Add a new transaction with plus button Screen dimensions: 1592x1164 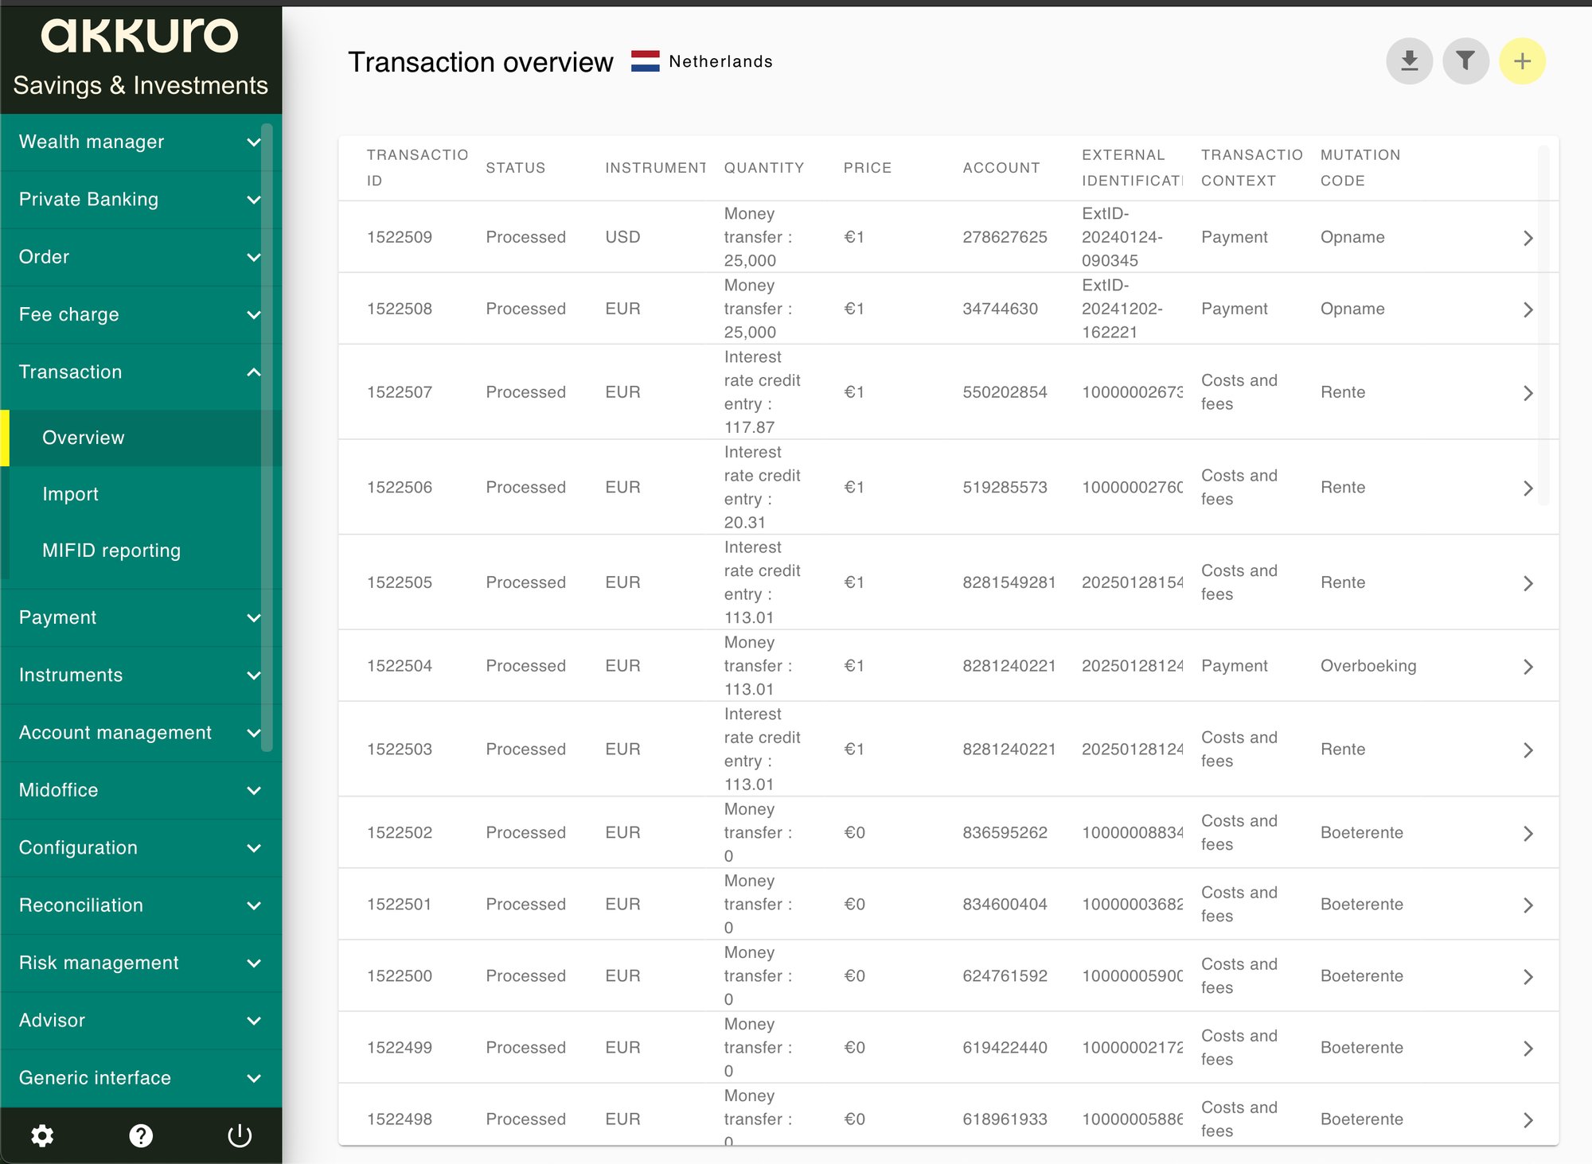(x=1522, y=61)
